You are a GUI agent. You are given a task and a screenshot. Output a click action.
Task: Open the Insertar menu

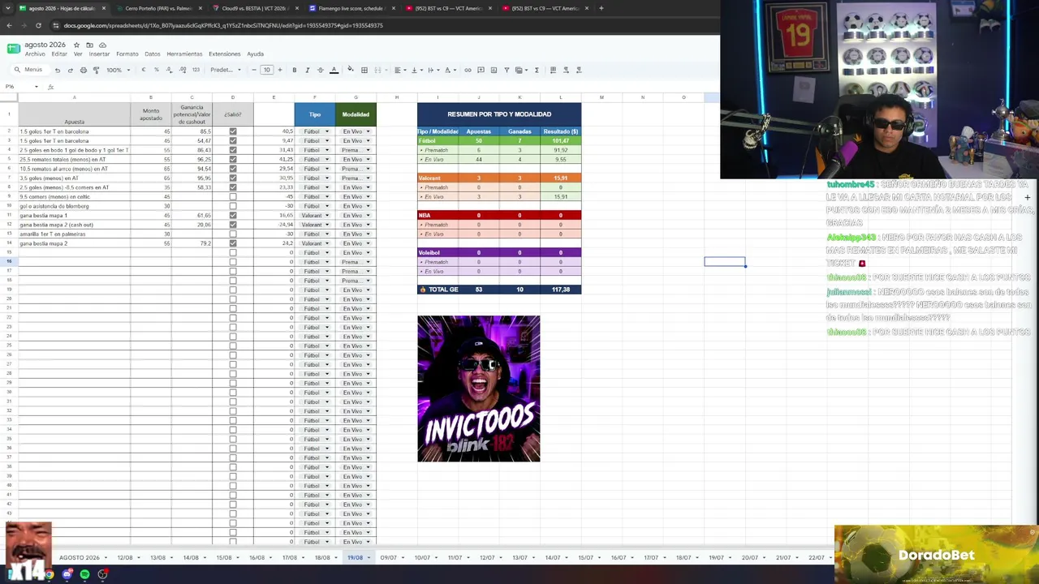[99, 54]
